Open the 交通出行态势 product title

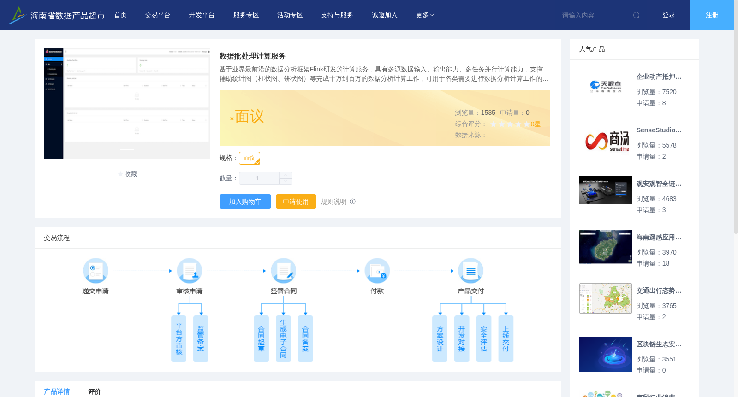pos(659,291)
